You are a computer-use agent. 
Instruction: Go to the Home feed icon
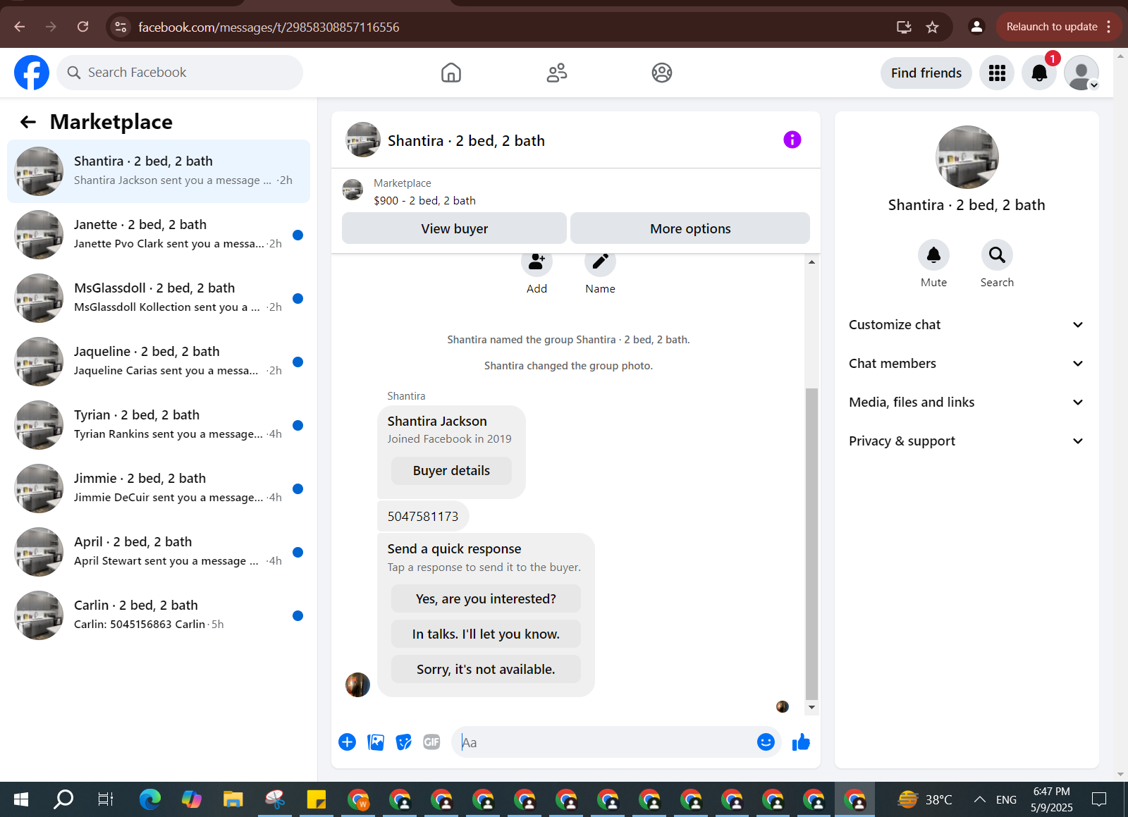tap(451, 73)
